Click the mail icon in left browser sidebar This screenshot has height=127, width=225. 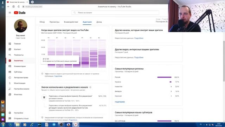(x=3, y=102)
